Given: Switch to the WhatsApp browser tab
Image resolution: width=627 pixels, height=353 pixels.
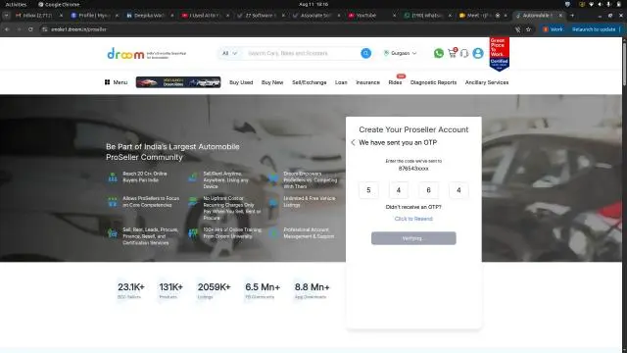Looking at the screenshot, I should (426, 16).
